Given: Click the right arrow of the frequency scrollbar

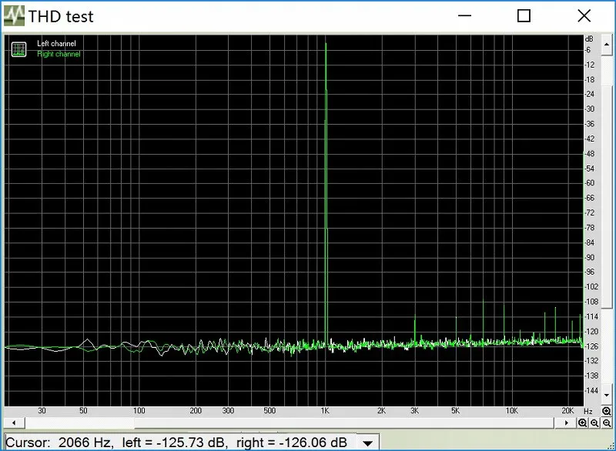Looking at the screenshot, I should click(x=566, y=423).
